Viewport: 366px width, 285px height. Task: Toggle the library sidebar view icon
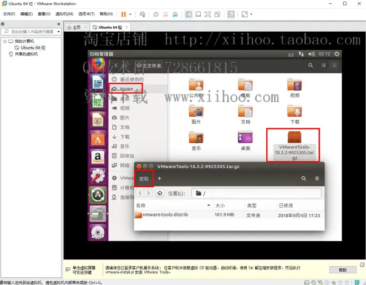(189, 14)
